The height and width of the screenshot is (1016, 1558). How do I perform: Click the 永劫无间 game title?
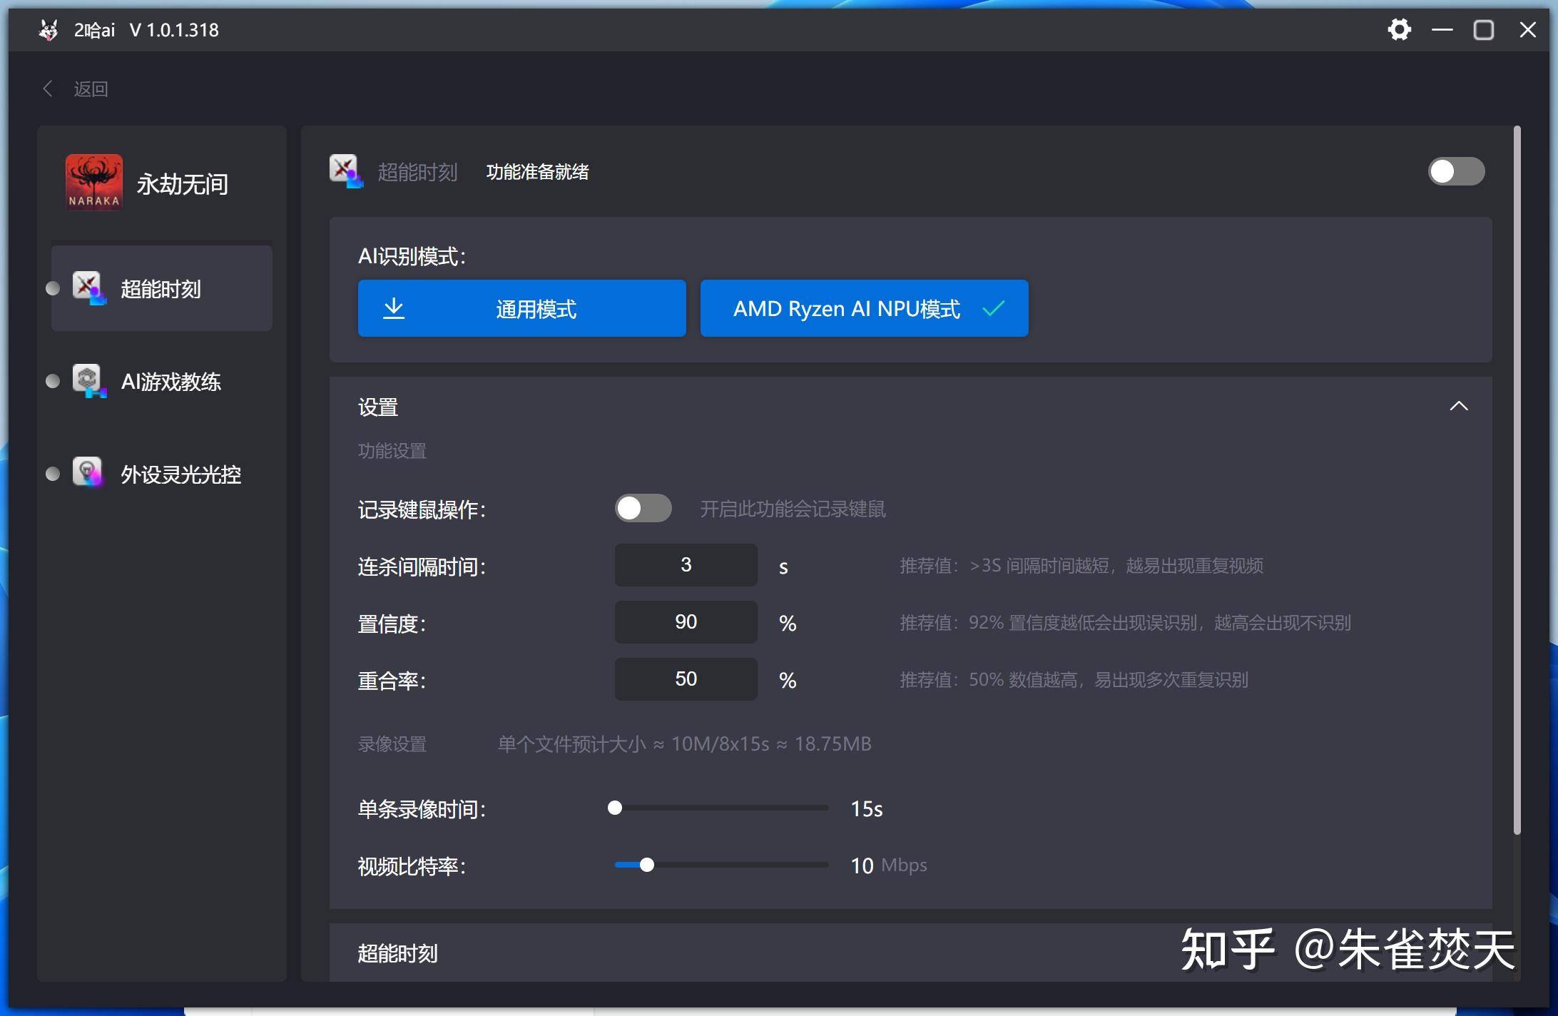click(183, 184)
